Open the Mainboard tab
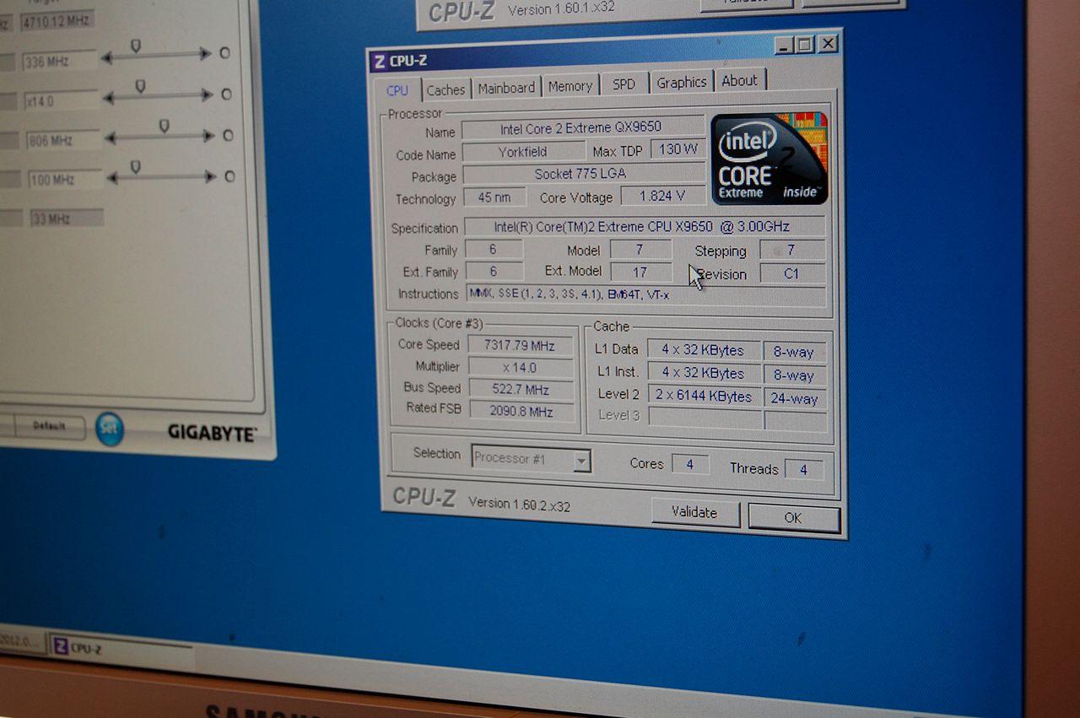The image size is (1080, 718). 506,88
